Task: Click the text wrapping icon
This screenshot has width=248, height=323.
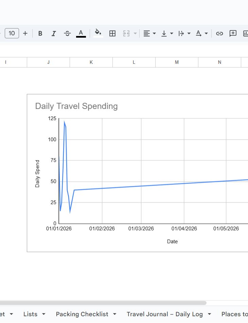Action: (x=181, y=33)
